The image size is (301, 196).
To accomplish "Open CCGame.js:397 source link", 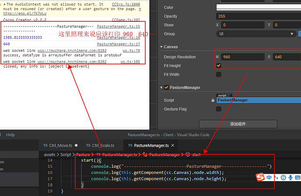I will coord(126,20).
